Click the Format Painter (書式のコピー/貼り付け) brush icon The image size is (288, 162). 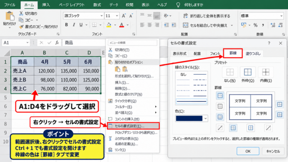(21, 27)
